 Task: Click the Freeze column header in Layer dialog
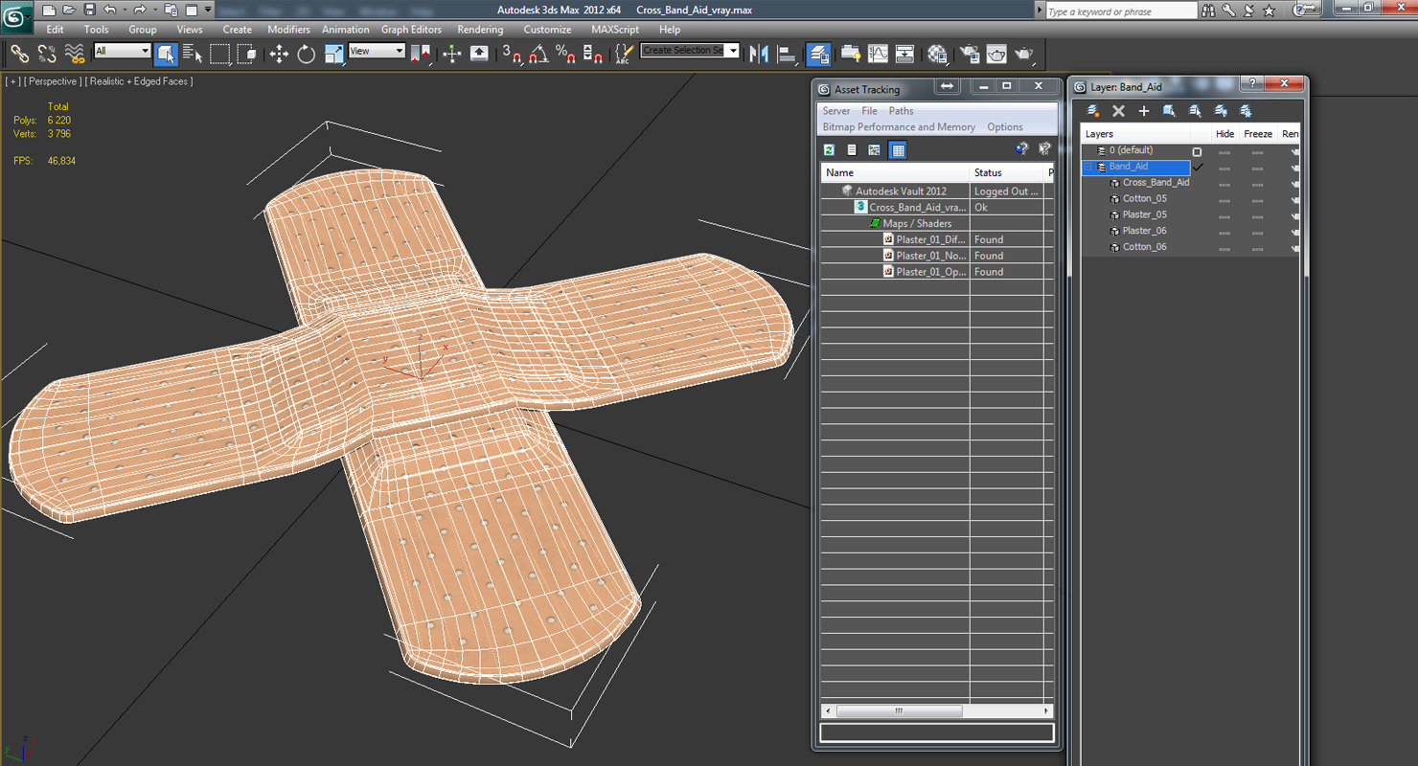point(1257,134)
